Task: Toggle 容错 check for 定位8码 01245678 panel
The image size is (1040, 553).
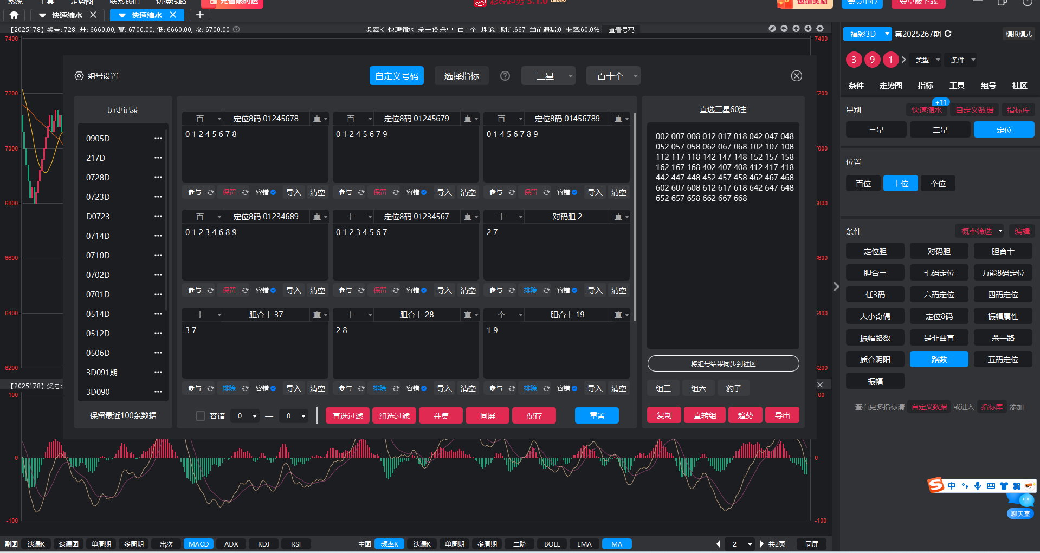Action: (x=273, y=192)
